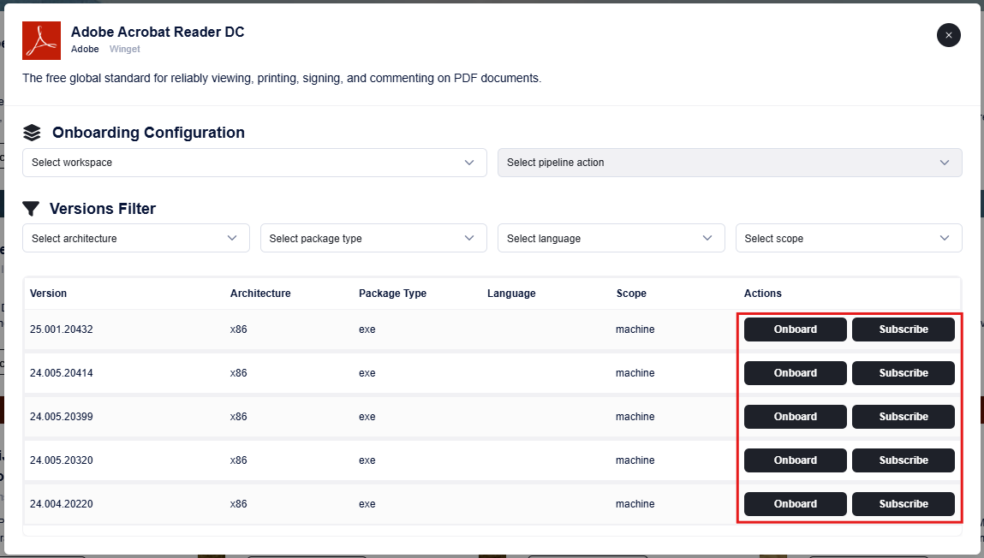Expand the Select architecture filter
This screenshot has height=558, width=984.
click(135, 238)
